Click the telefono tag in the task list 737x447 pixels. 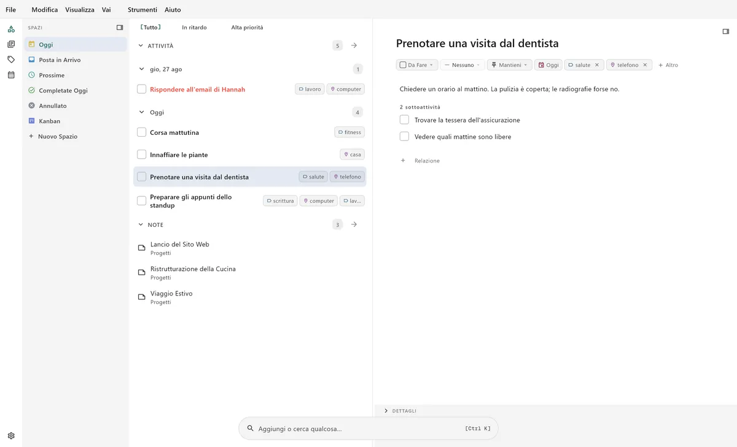pos(348,177)
